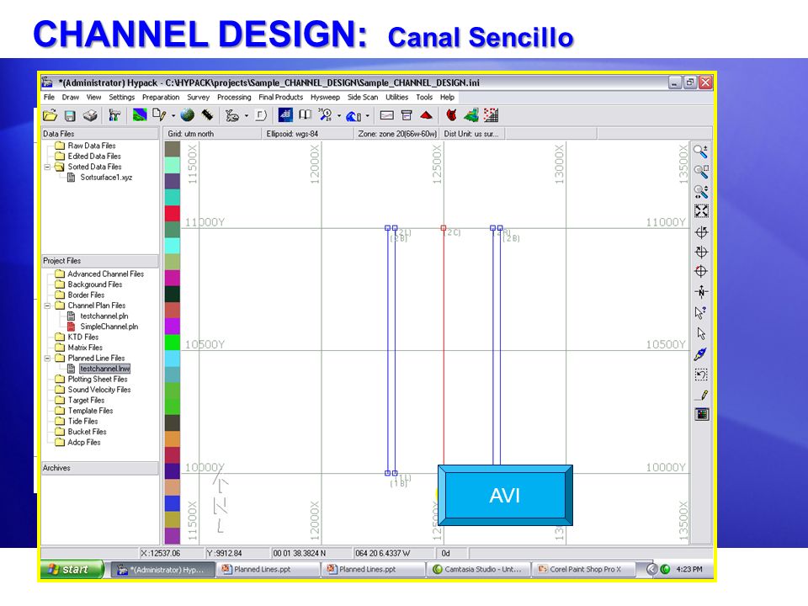Click the archive box toolbar icon
The height and width of the screenshot is (606, 808).
tap(407, 115)
